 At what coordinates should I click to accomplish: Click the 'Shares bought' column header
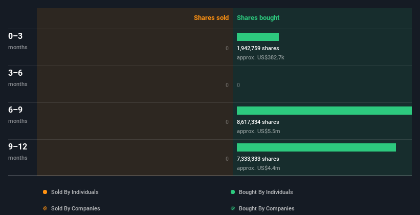tap(258, 18)
